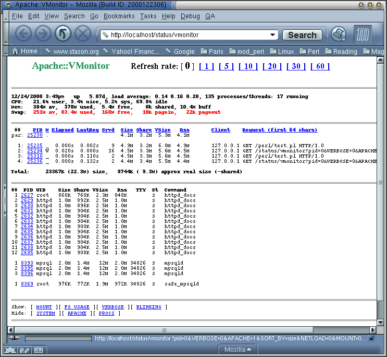
Task: Print the page using the printer icon
Action: (339, 34)
